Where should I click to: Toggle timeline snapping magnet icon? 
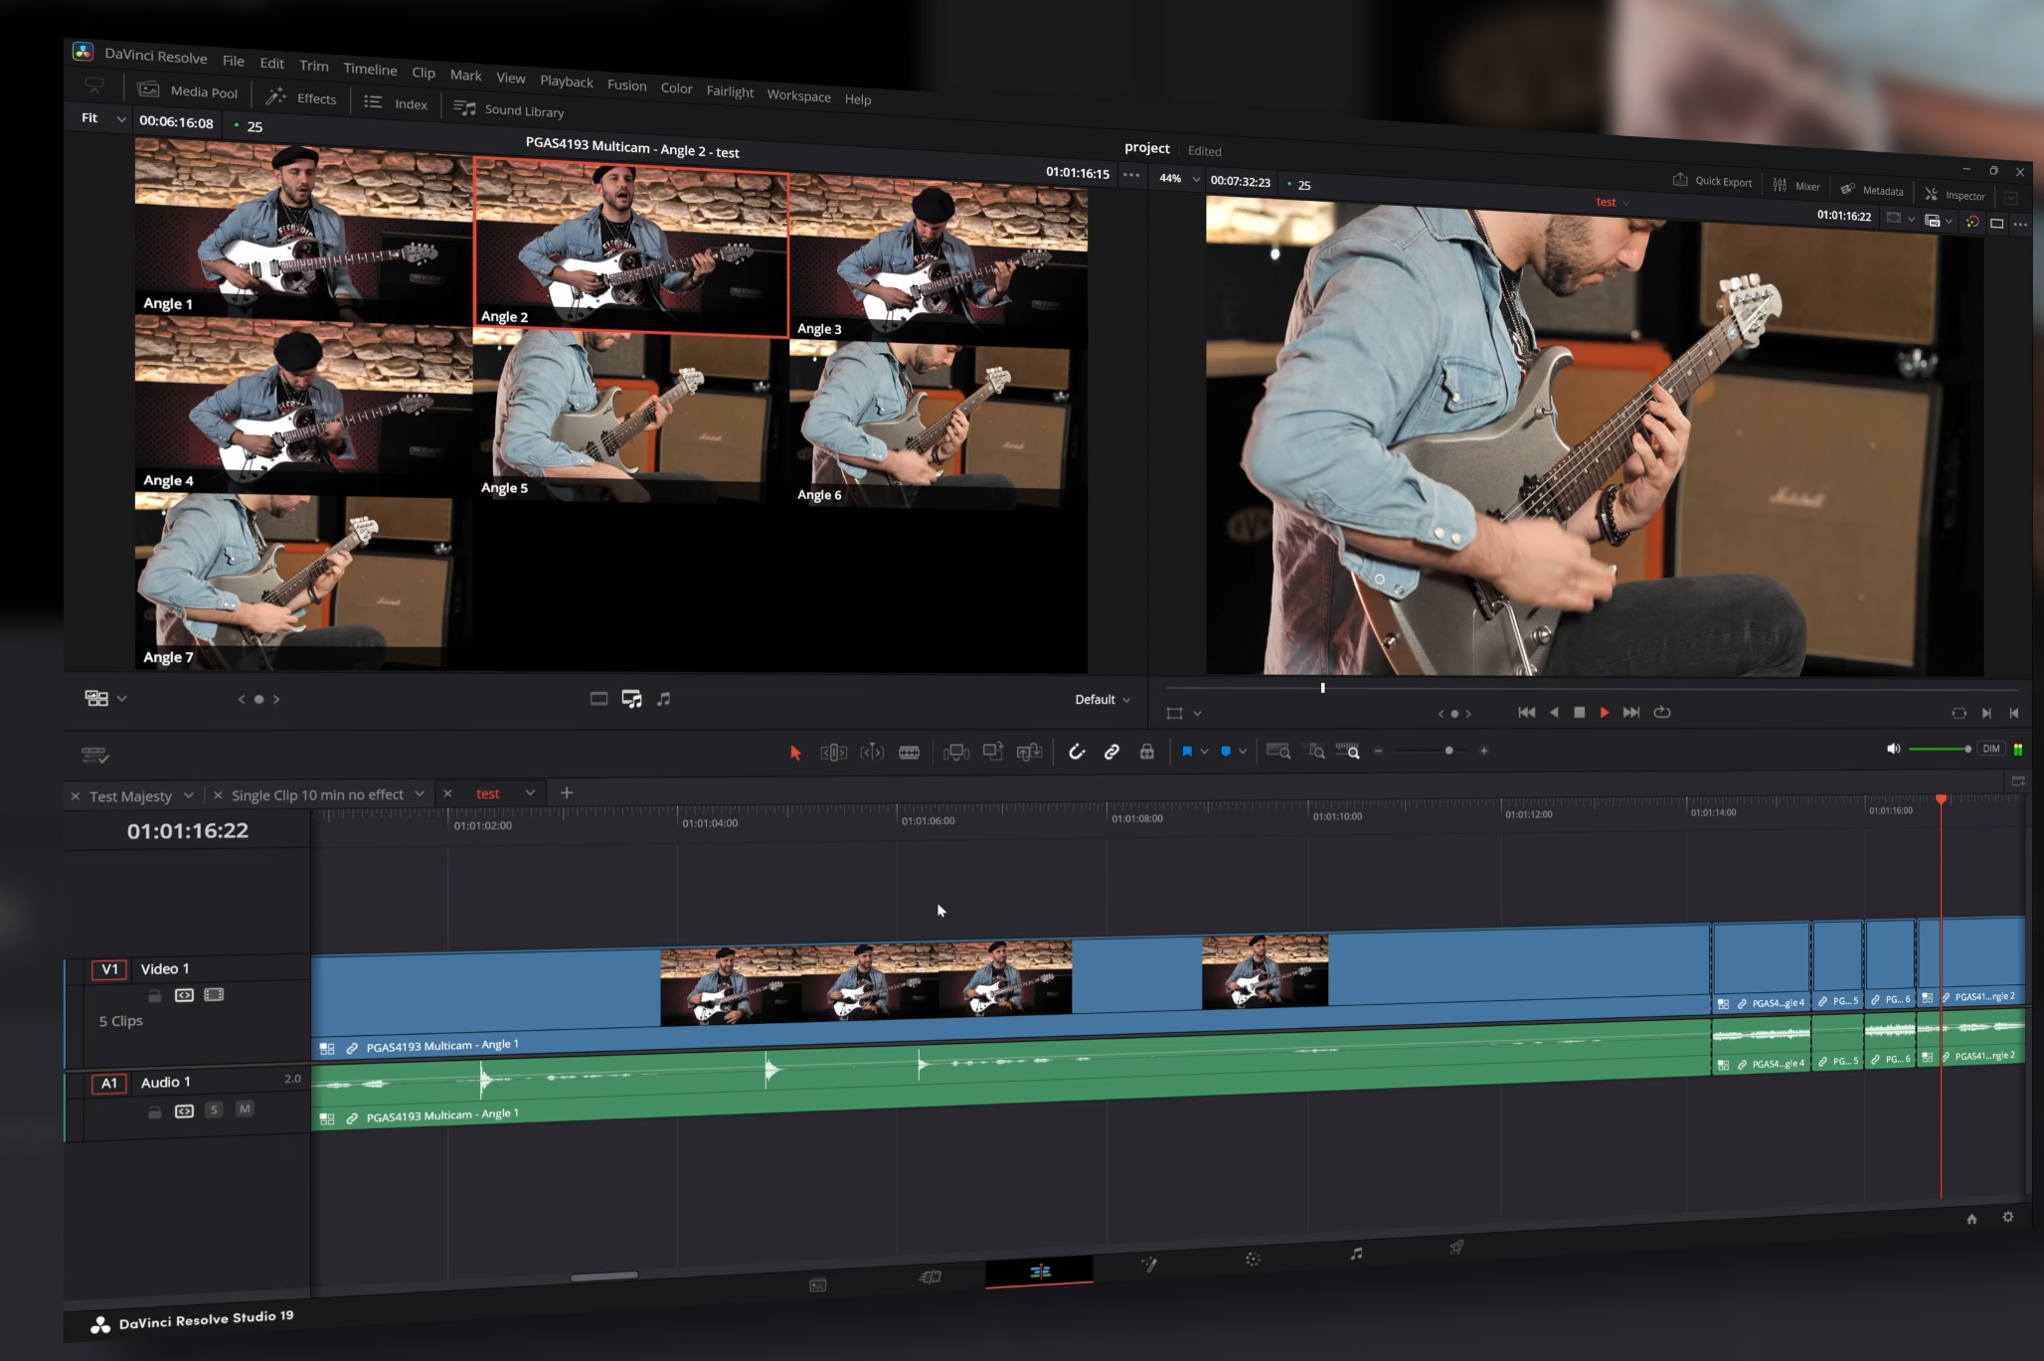coord(1077,752)
